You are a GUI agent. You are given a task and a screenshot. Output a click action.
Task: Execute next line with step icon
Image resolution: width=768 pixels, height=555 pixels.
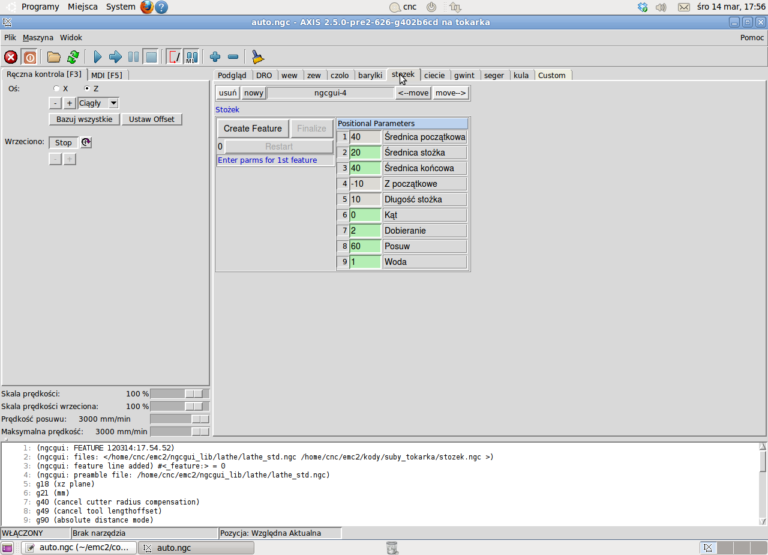coord(115,57)
